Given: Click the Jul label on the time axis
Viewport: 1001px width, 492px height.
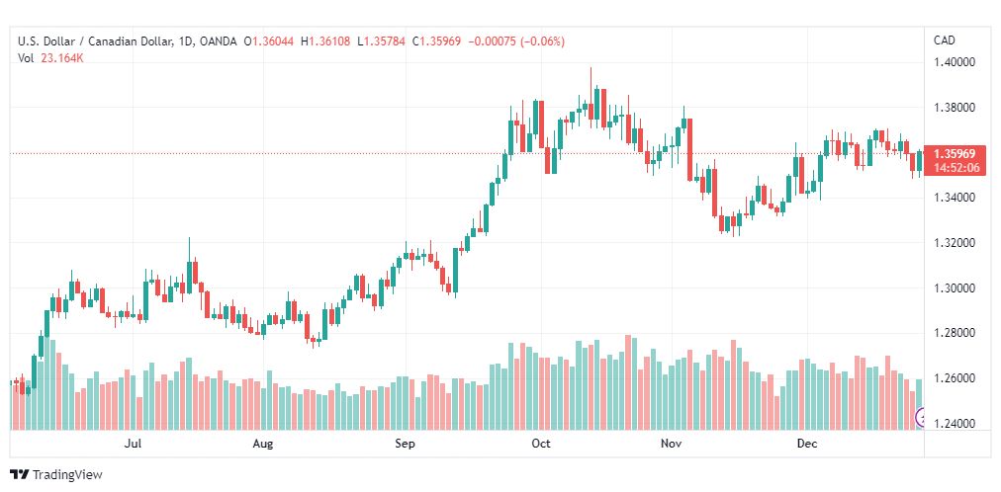Looking at the screenshot, I should point(133,444).
